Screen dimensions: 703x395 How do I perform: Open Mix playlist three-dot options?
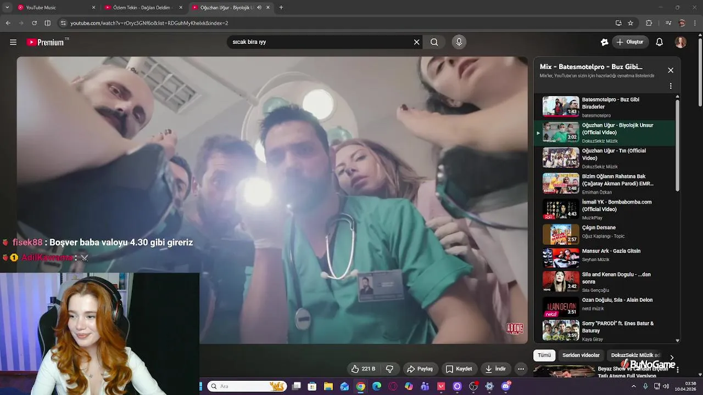click(x=671, y=86)
